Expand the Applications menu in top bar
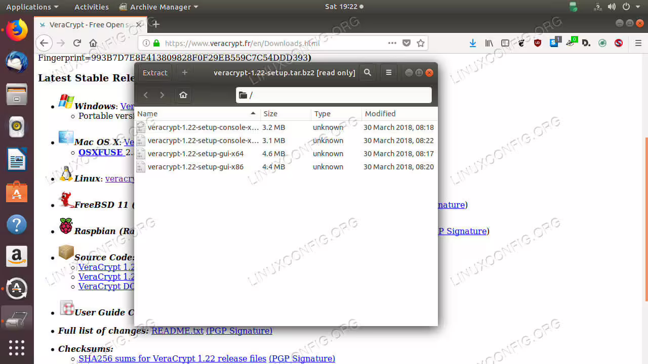648x364 pixels. click(x=32, y=7)
